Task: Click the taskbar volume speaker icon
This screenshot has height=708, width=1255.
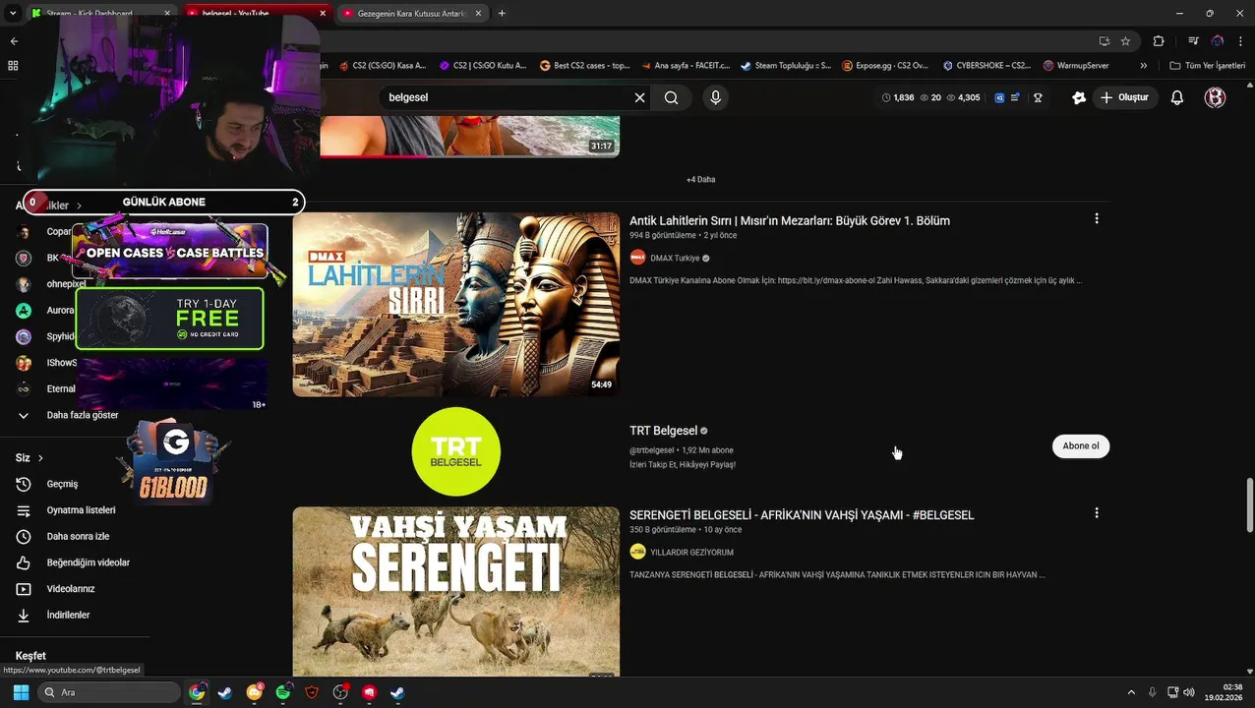Action: pyautogui.click(x=1189, y=692)
